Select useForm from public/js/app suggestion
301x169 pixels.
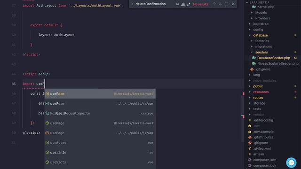(100, 103)
